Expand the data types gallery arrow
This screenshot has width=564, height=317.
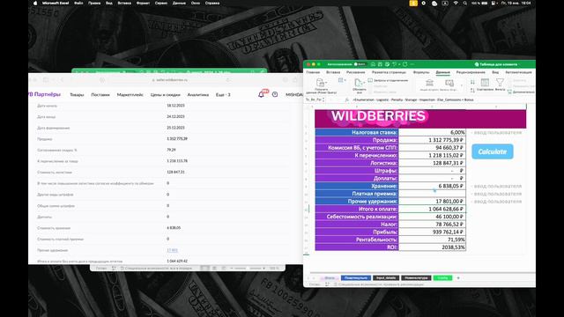pyautogui.click(x=462, y=85)
